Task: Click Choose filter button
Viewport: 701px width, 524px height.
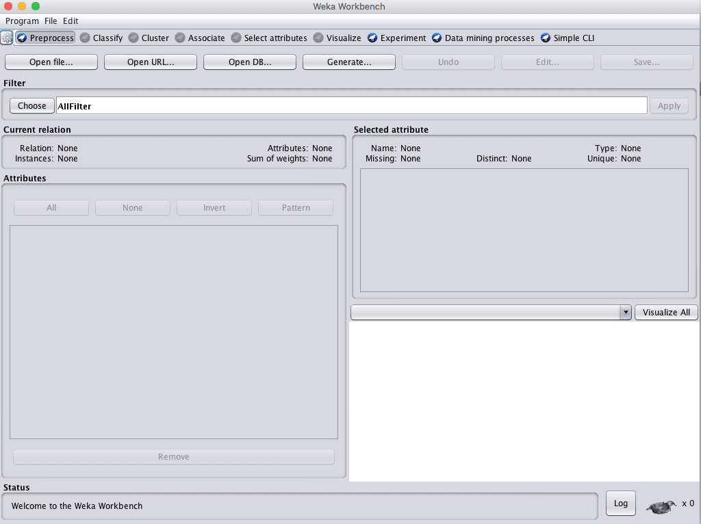Action: tap(32, 106)
